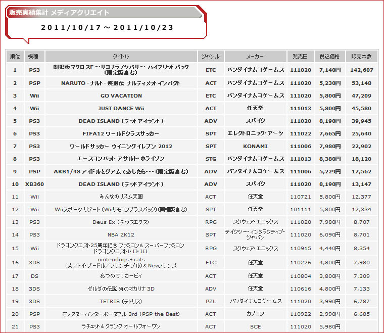Click the タイトル column header
The width and height of the screenshot is (384, 333).
(x=121, y=57)
